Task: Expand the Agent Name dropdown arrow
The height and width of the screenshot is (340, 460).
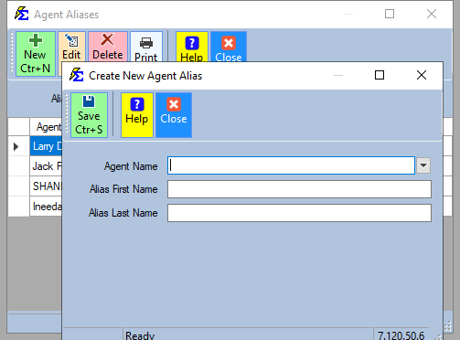Action: click(x=423, y=165)
